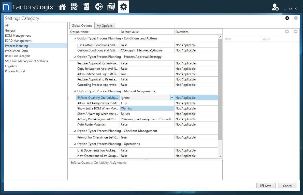Open the FactoryLogix home screen
This screenshot has height=195, width=303.
(x=62, y=7)
